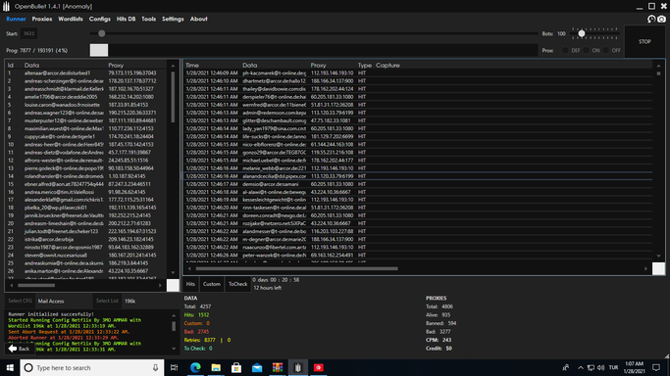Open the Configs menu
This screenshot has width=670, height=376.
(99, 19)
